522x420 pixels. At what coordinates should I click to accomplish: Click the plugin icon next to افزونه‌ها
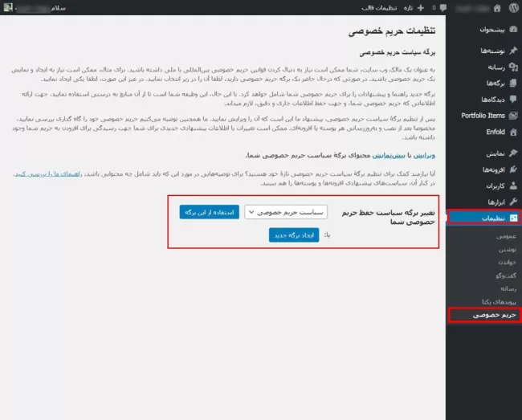click(x=513, y=169)
